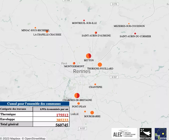Select the Thorigné-Fouillard orange circle marker
The image size is (169, 140).
(100, 64)
